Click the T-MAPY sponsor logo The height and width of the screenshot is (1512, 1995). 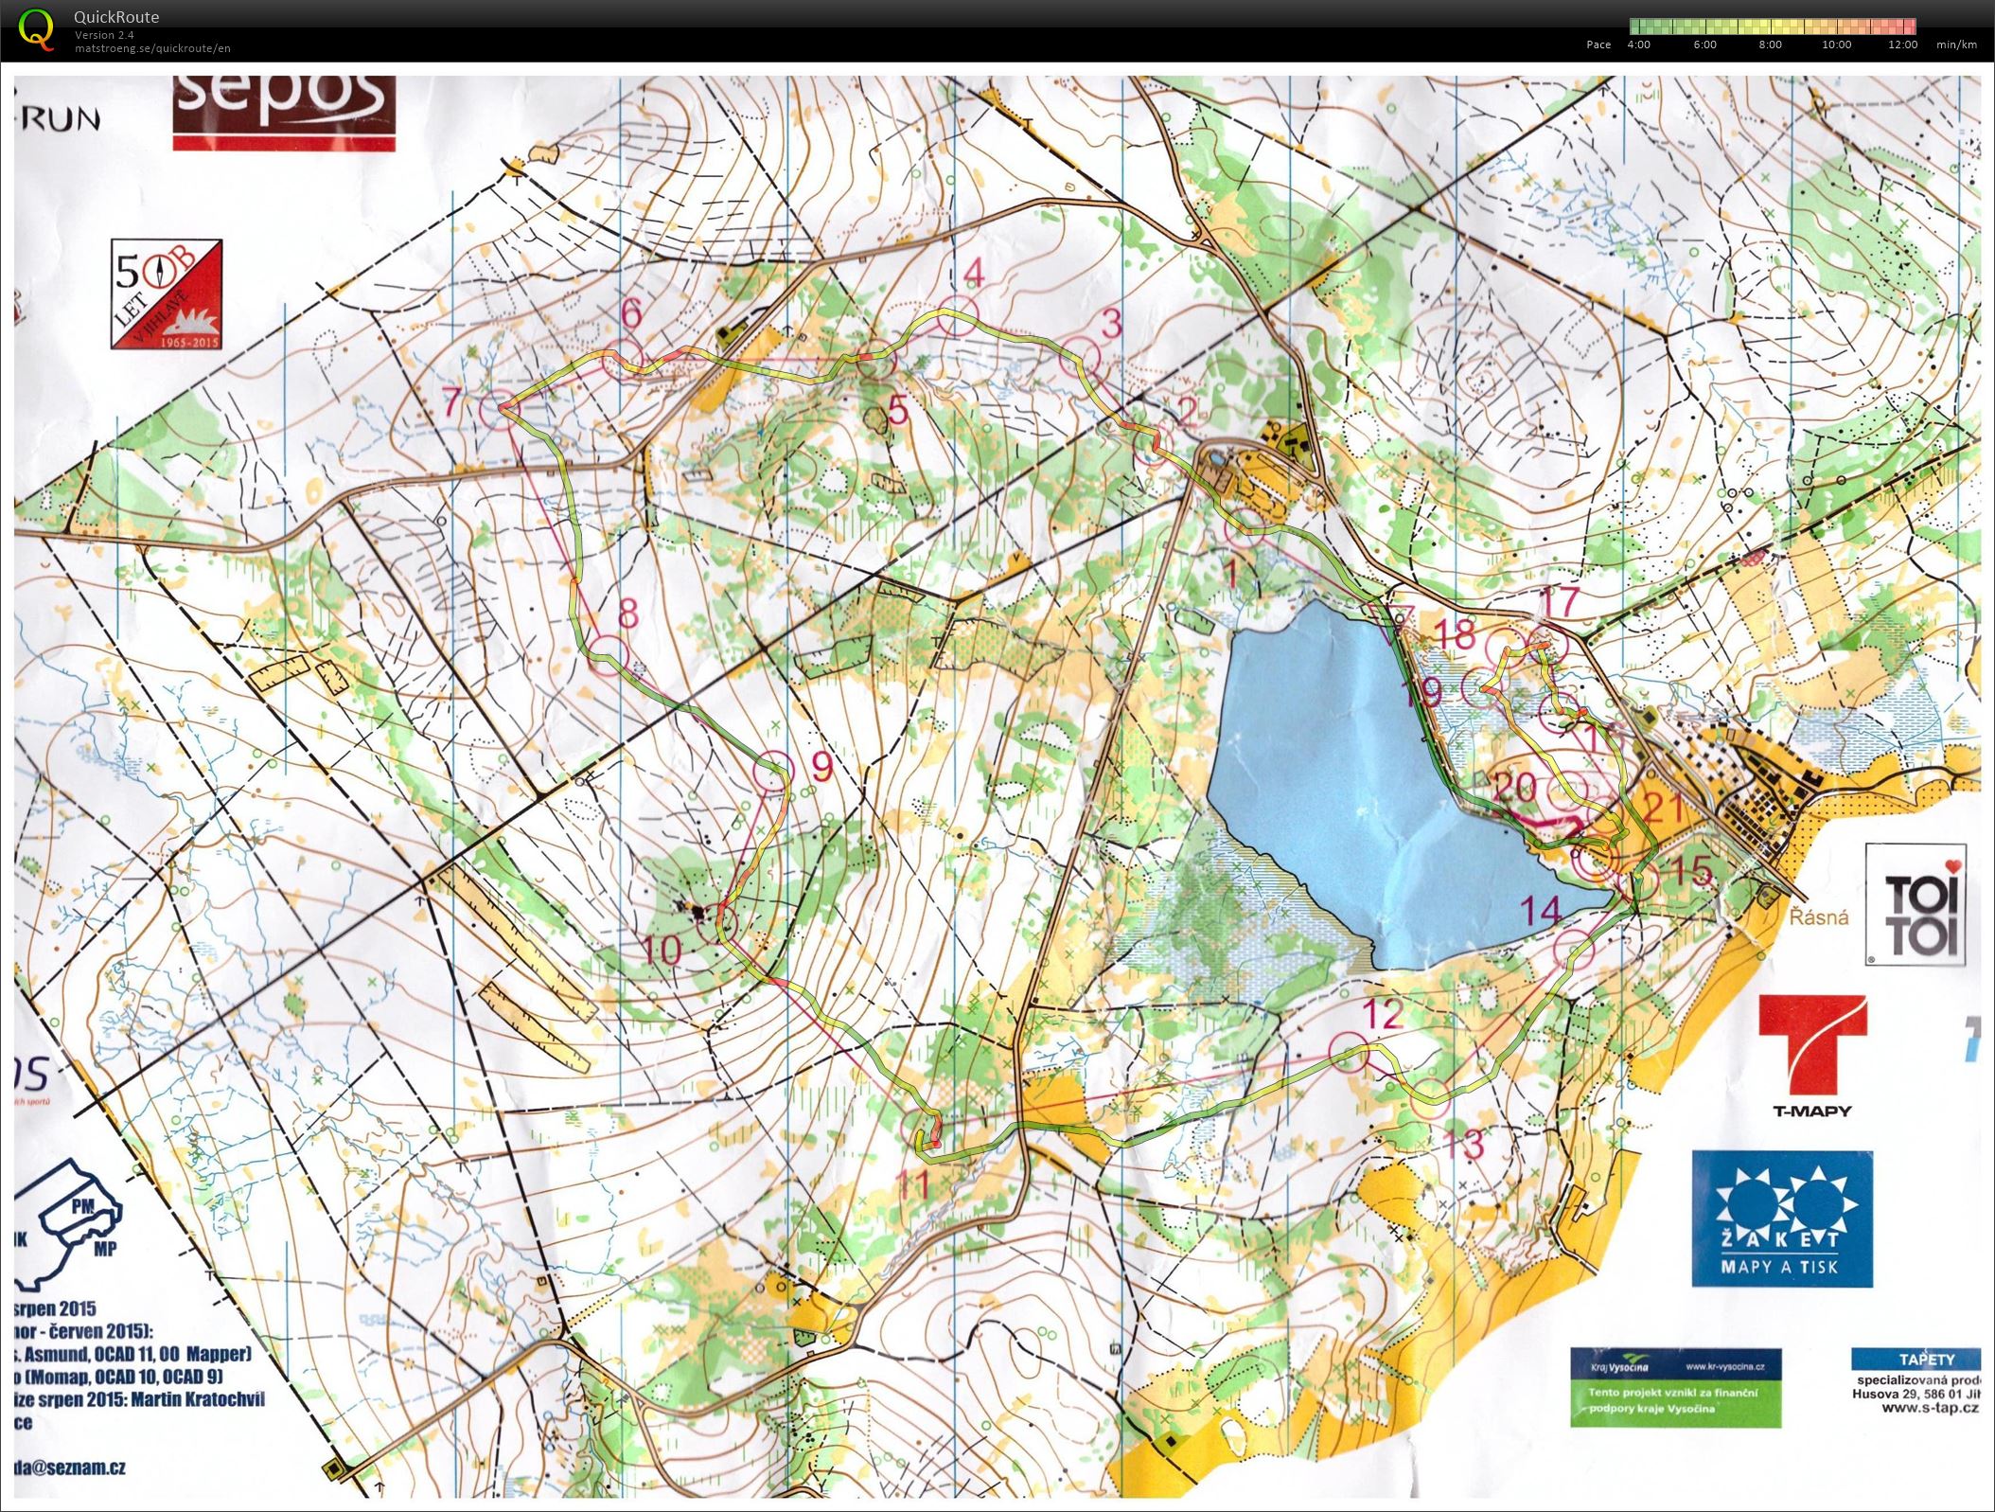[1812, 1057]
